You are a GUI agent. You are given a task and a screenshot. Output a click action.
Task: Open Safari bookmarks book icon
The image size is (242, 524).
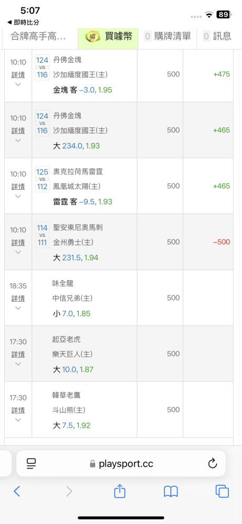point(171,492)
